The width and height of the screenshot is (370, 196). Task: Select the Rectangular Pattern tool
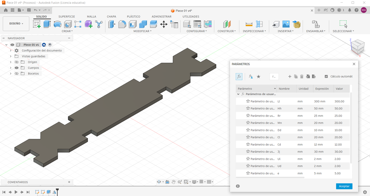(x=78, y=24)
